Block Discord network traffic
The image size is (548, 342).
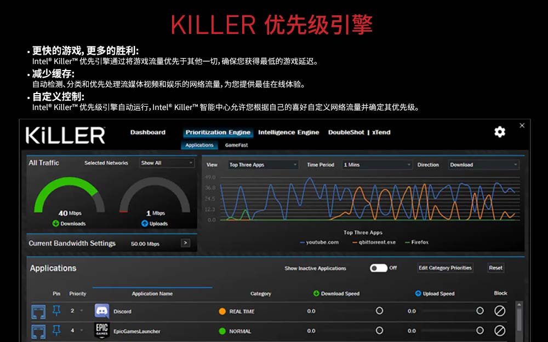499,309
